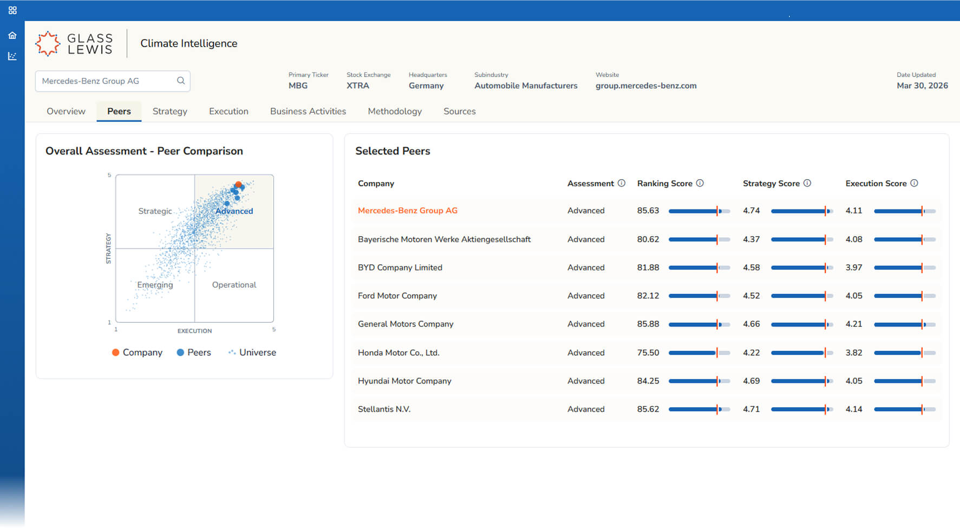Click Mercedes-Benz ranking score bar 85.63
960x528 pixels.
[699, 211]
